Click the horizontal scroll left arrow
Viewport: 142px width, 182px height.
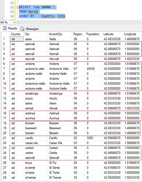tap(18, 22)
